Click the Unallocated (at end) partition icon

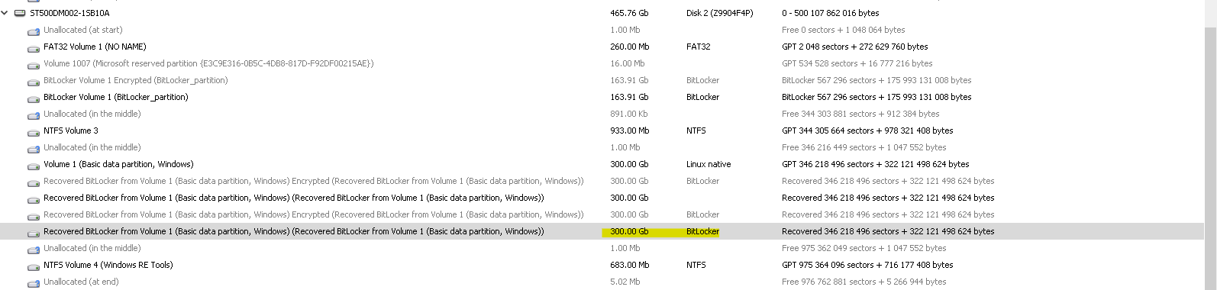pyautogui.click(x=34, y=282)
